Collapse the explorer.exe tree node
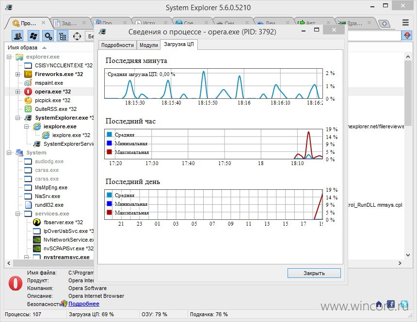Viewport: 417px width, 322px height. click(x=9, y=57)
